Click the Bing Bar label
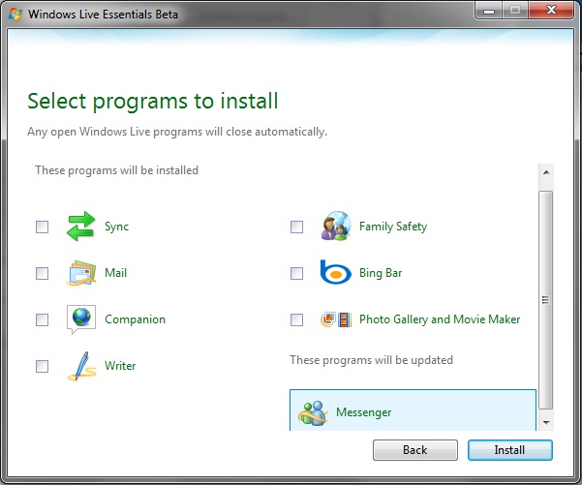The width and height of the screenshot is (582, 485). [x=381, y=273]
